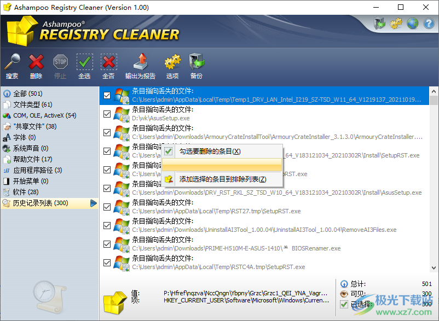The image size is (439, 321).
Task: Click the RSTC4A.tmp\SetupRST.exe path entry
Action: click(218, 267)
